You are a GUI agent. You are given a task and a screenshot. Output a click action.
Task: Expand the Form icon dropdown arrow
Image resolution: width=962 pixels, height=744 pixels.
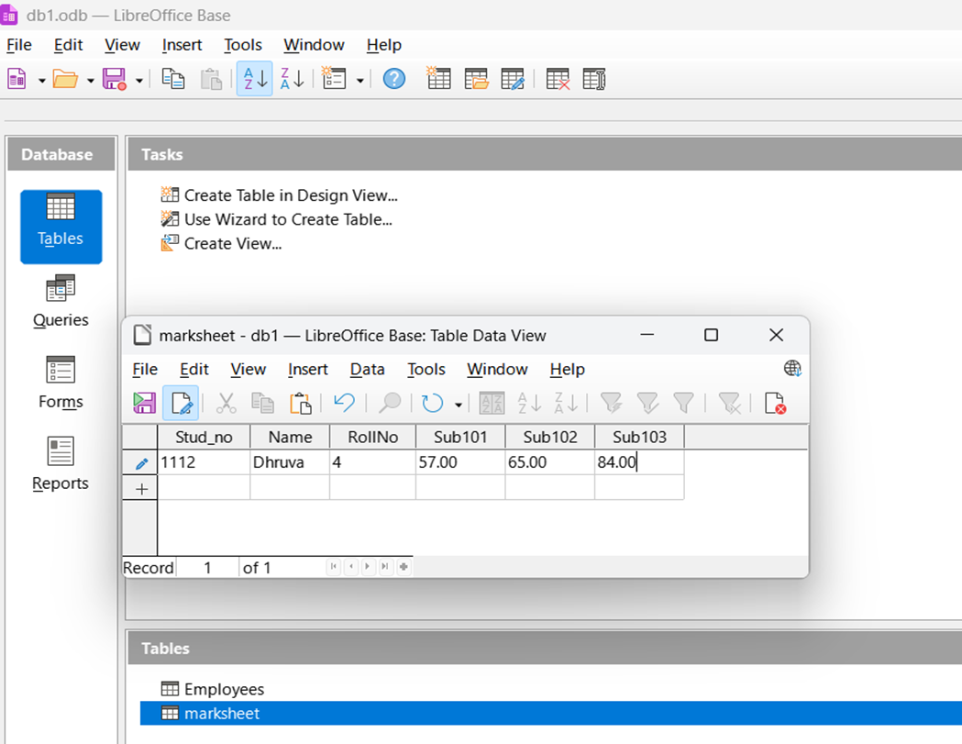360,81
